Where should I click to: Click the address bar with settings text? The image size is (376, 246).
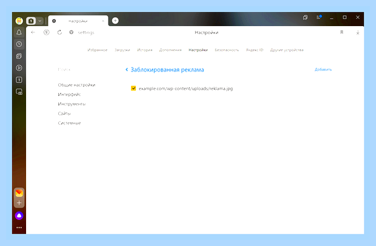pyautogui.click(x=86, y=32)
